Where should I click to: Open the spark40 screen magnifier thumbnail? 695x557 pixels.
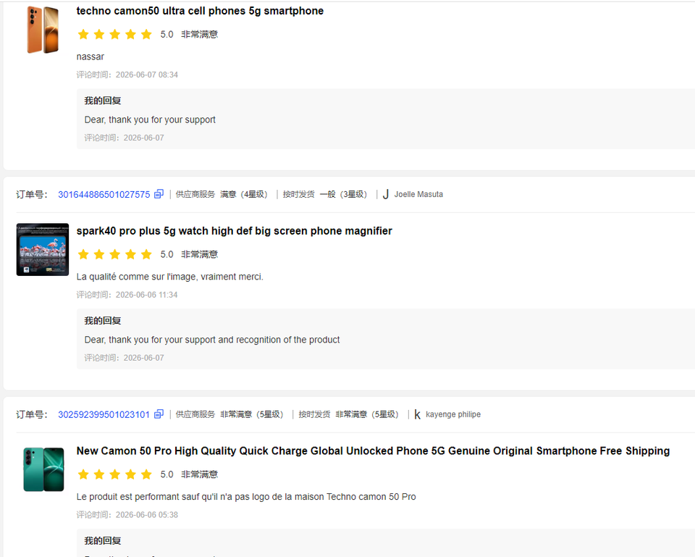pyautogui.click(x=43, y=250)
